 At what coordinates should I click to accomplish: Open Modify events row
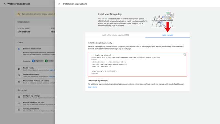35,69
